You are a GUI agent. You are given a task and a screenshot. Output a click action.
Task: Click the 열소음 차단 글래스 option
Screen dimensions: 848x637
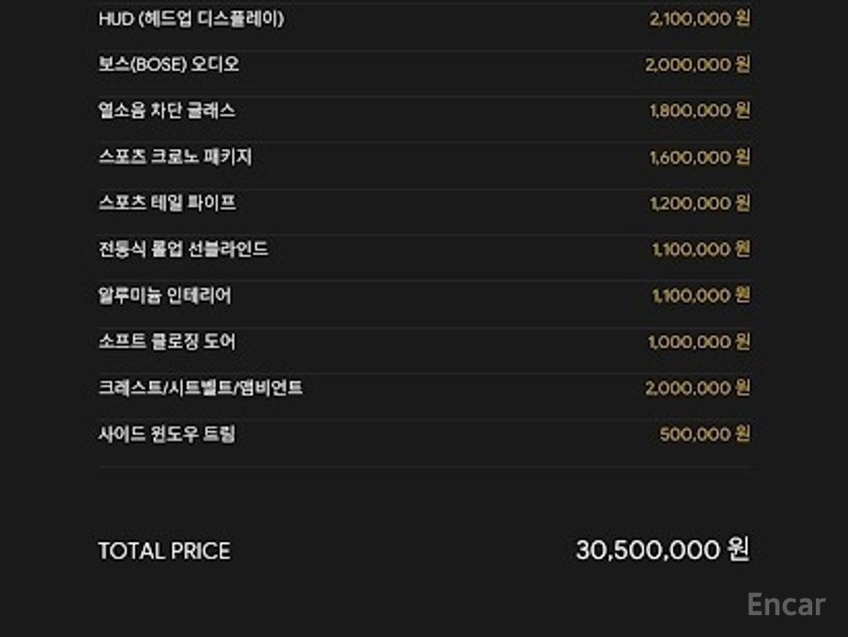167,111
